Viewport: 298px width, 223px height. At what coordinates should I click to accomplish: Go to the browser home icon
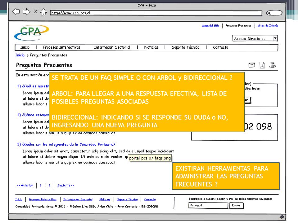43,12
